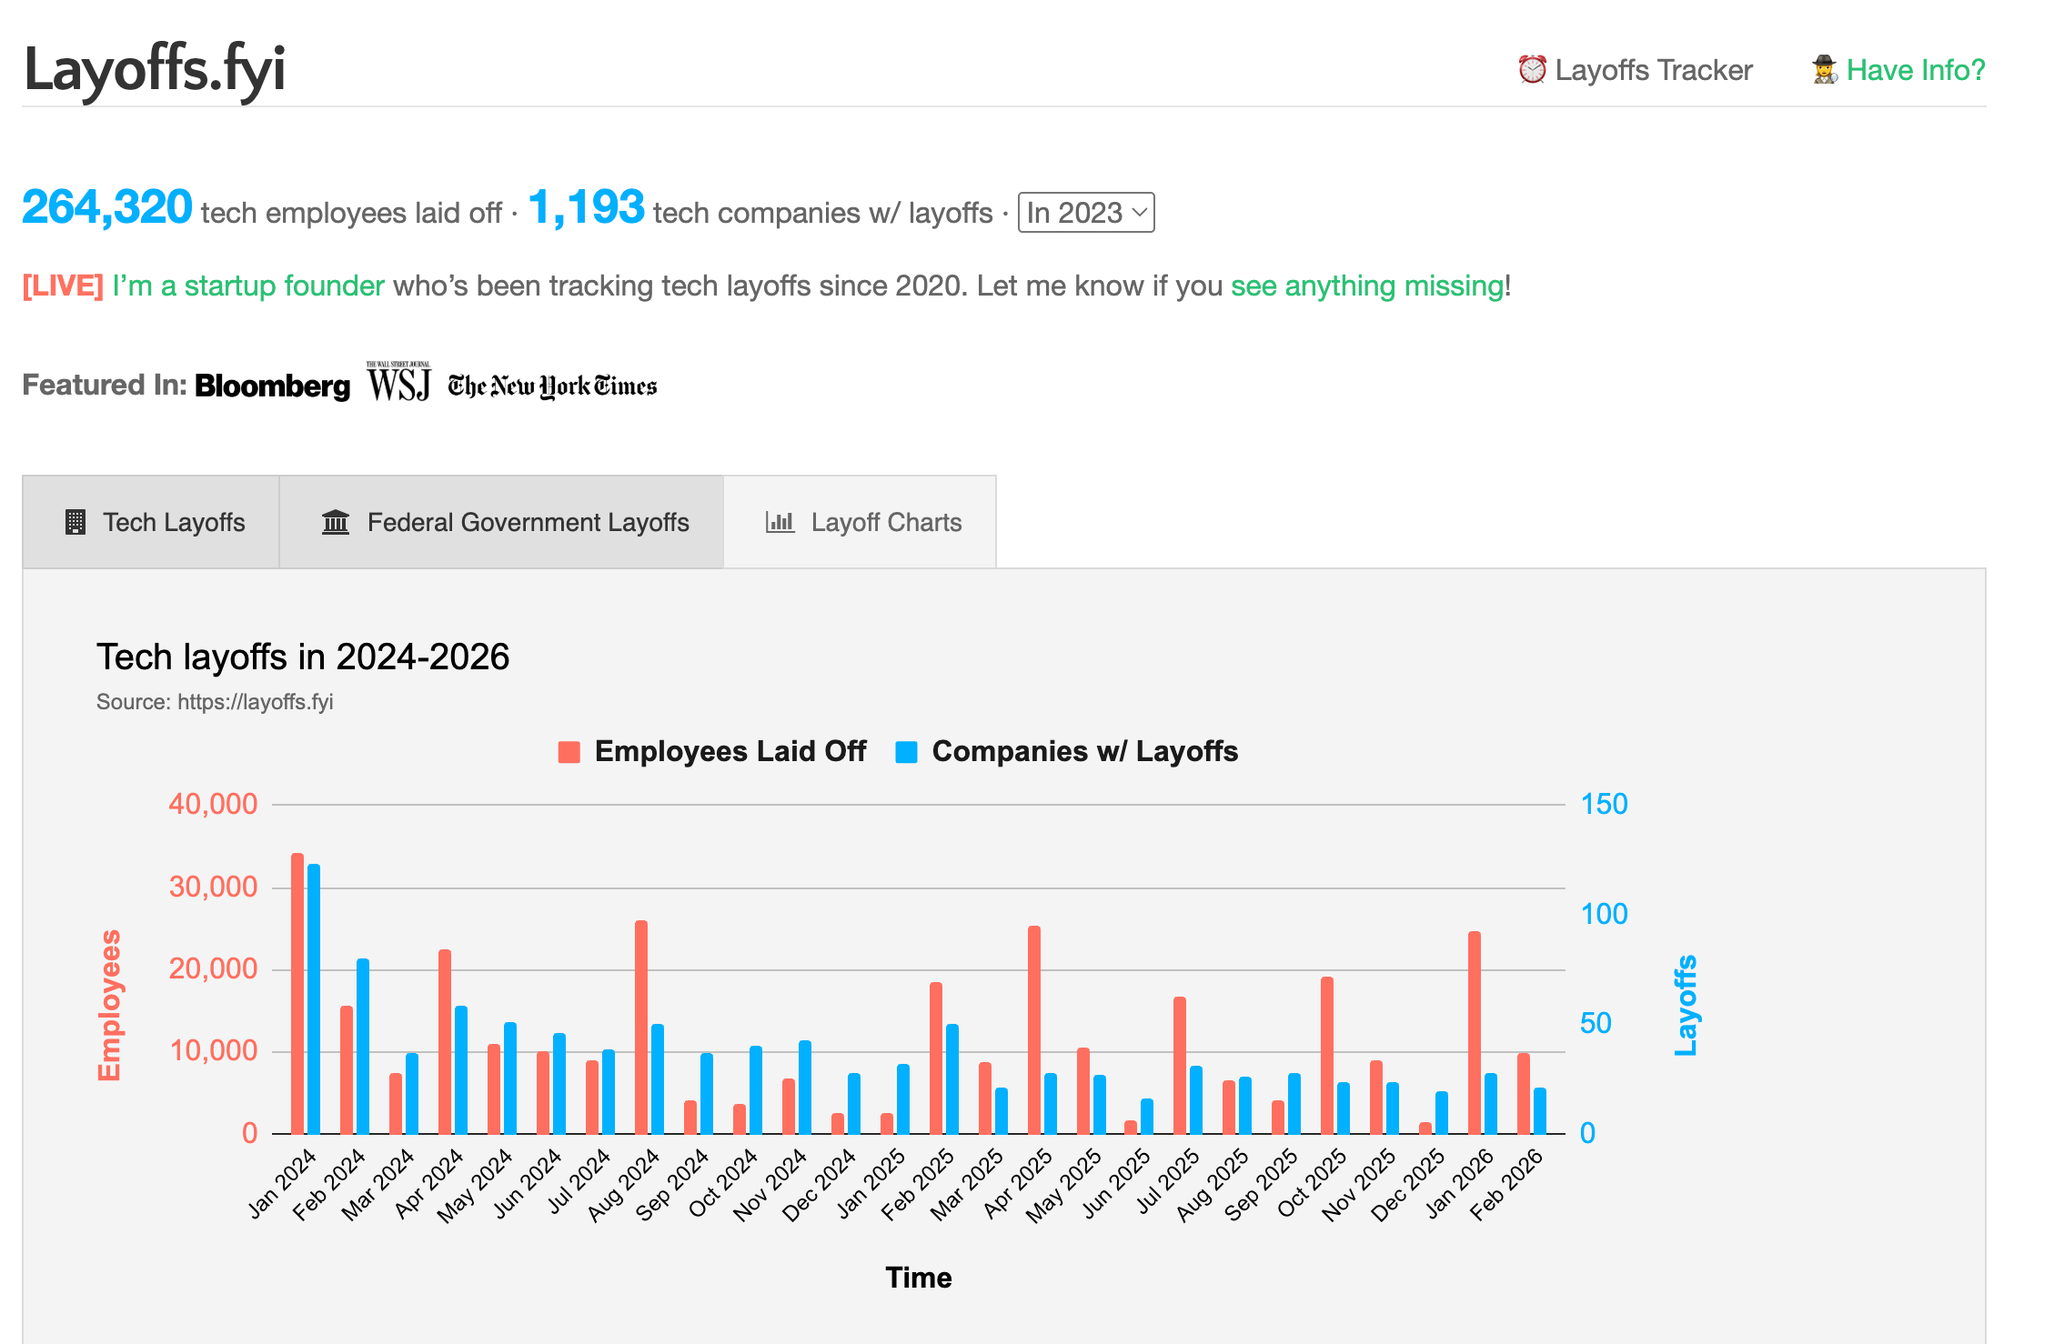Click the building icon on Tech Layoffs tab
The image size is (2054, 1344).
[x=76, y=522]
